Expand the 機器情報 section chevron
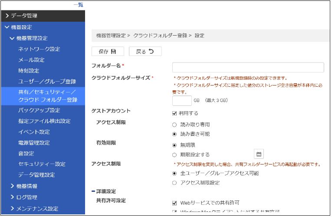 pyautogui.click(x=12, y=186)
